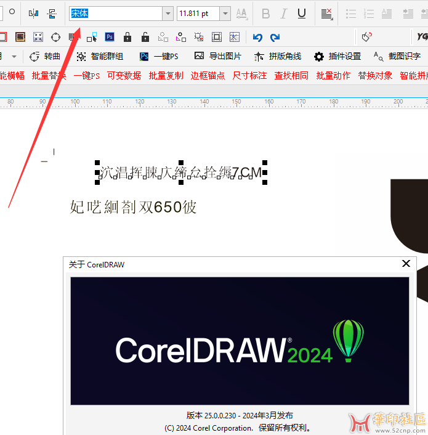Click the horizontal ruler at mark 150

236,102
